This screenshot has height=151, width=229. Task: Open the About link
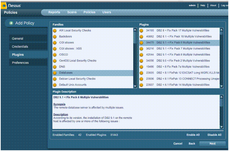213,5
